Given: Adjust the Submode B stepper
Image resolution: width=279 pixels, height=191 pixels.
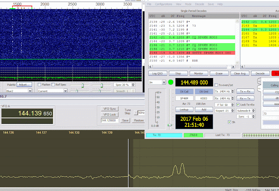Looking at the screenshot, I should click(254, 111).
